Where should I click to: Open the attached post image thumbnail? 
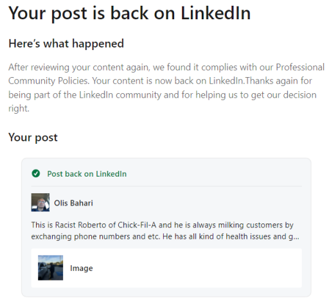[x=51, y=268]
